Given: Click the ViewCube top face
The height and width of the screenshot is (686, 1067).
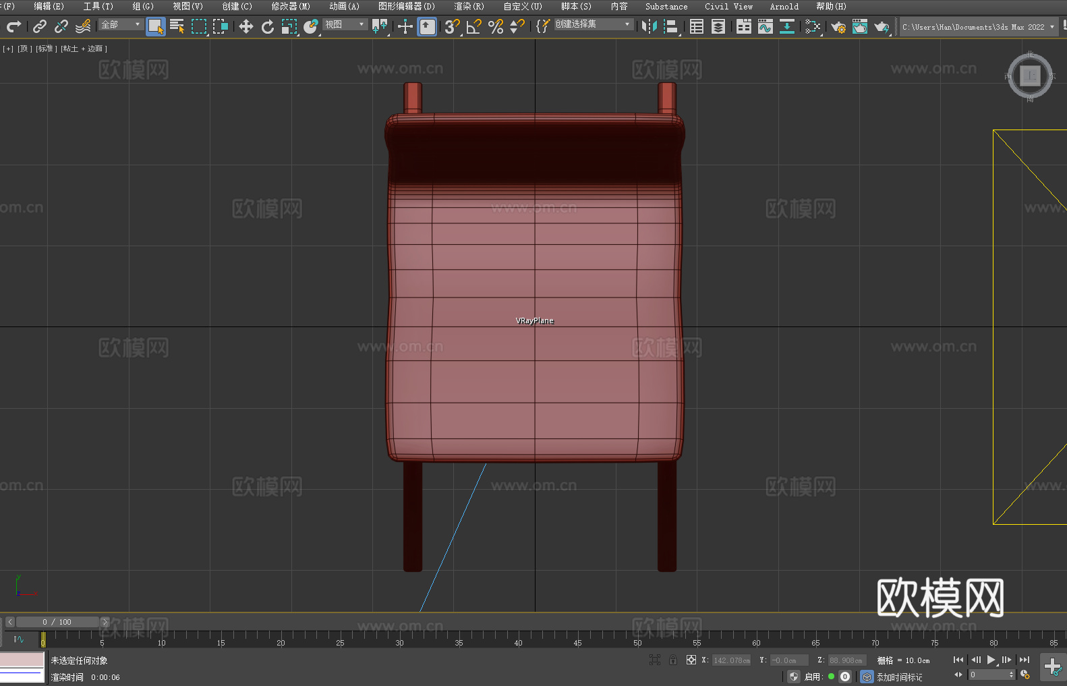Looking at the screenshot, I should (x=1030, y=76).
